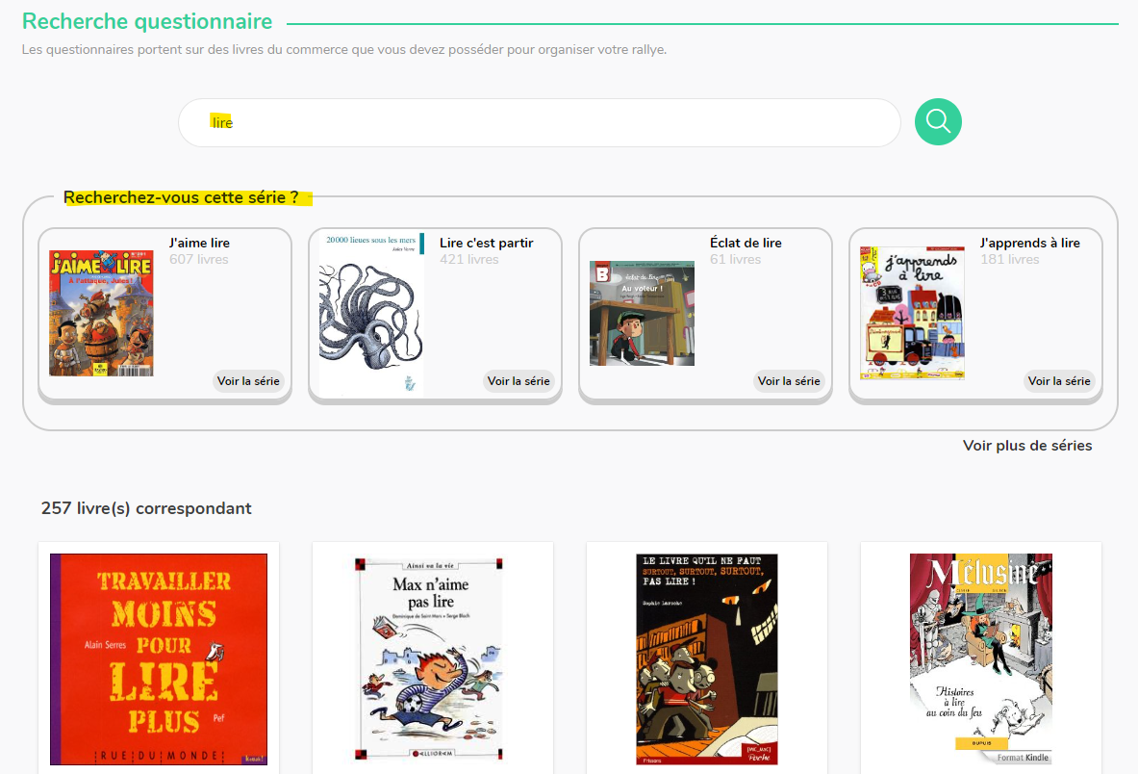
Task: Open the J'apprends à lire cover image
Action: pos(912,313)
